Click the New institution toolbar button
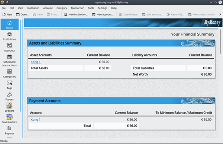 pos(76,14)
